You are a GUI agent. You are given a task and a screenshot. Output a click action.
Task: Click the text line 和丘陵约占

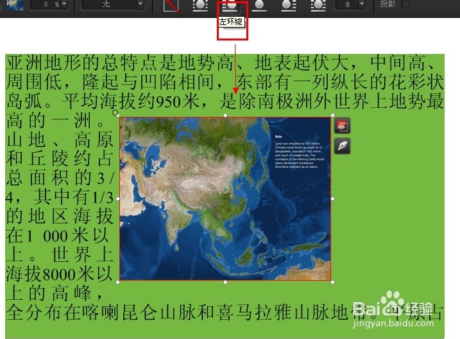click(x=60, y=159)
